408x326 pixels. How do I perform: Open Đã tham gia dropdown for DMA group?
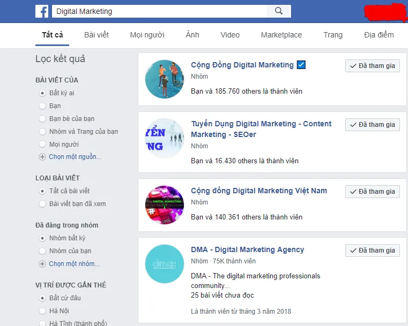pos(372,251)
